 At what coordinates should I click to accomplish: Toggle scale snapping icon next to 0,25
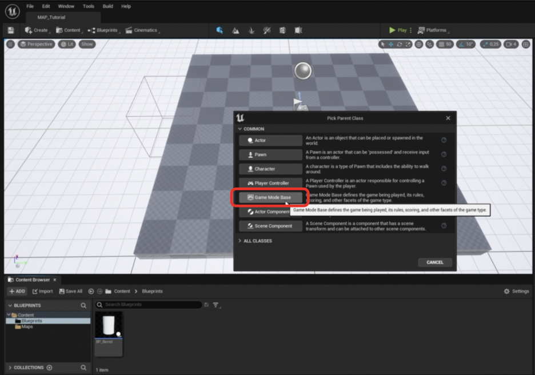coord(485,44)
